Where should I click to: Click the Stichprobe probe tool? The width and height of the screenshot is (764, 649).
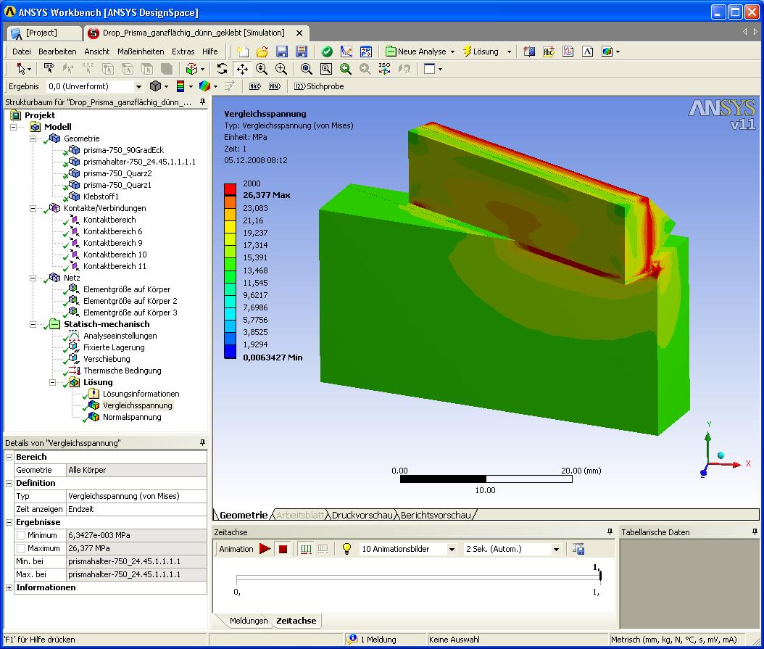click(319, 86)
